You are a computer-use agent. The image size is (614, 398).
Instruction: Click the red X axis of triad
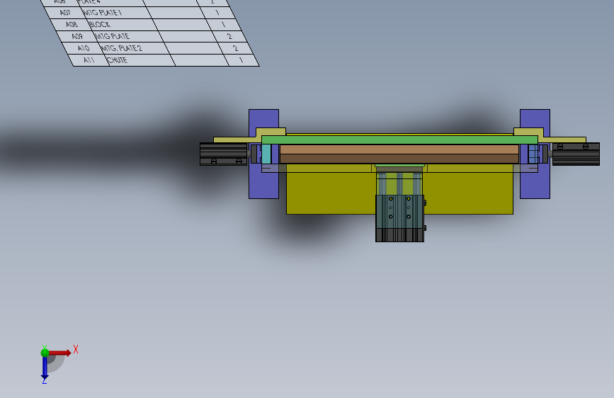tap(59, 353)
